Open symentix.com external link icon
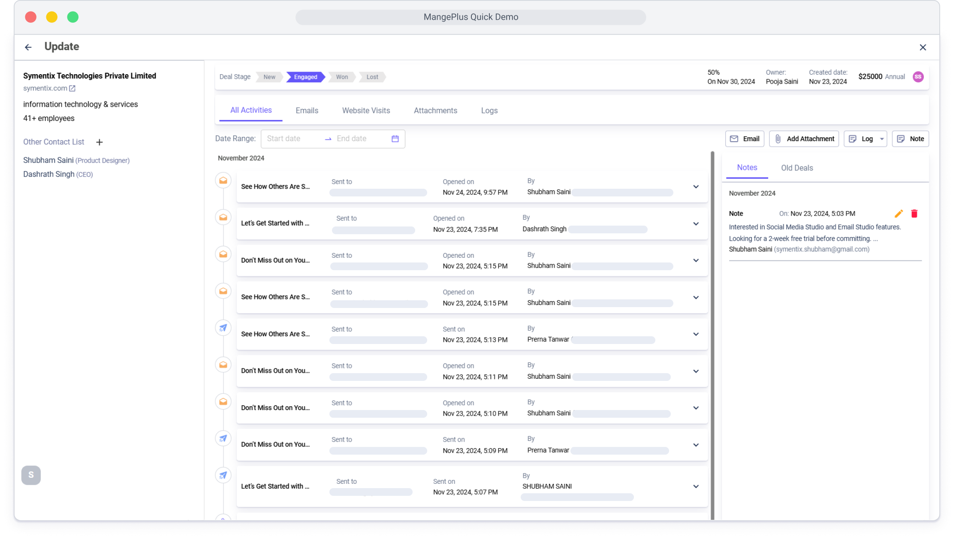953x537 pixels. pyautogui.click(x=72, y=88)
